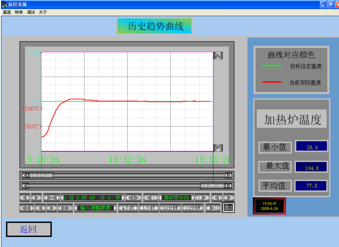Minimize the 运行系统 window
Viewport: 339px width, 247px height.
(x=323, y=5)
